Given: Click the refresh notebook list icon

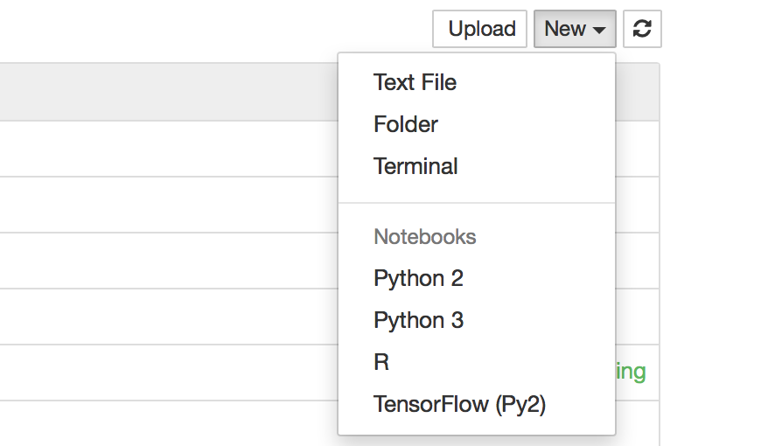Looking at the screenshot, I should point(642,29).
